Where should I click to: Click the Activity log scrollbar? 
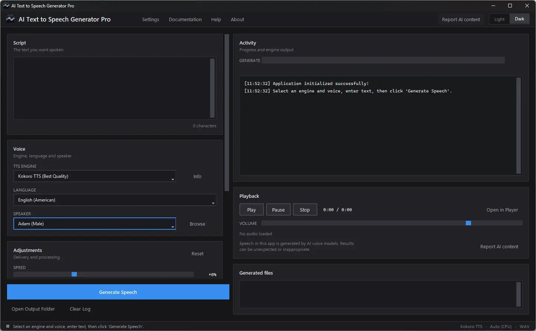[519, 126]
